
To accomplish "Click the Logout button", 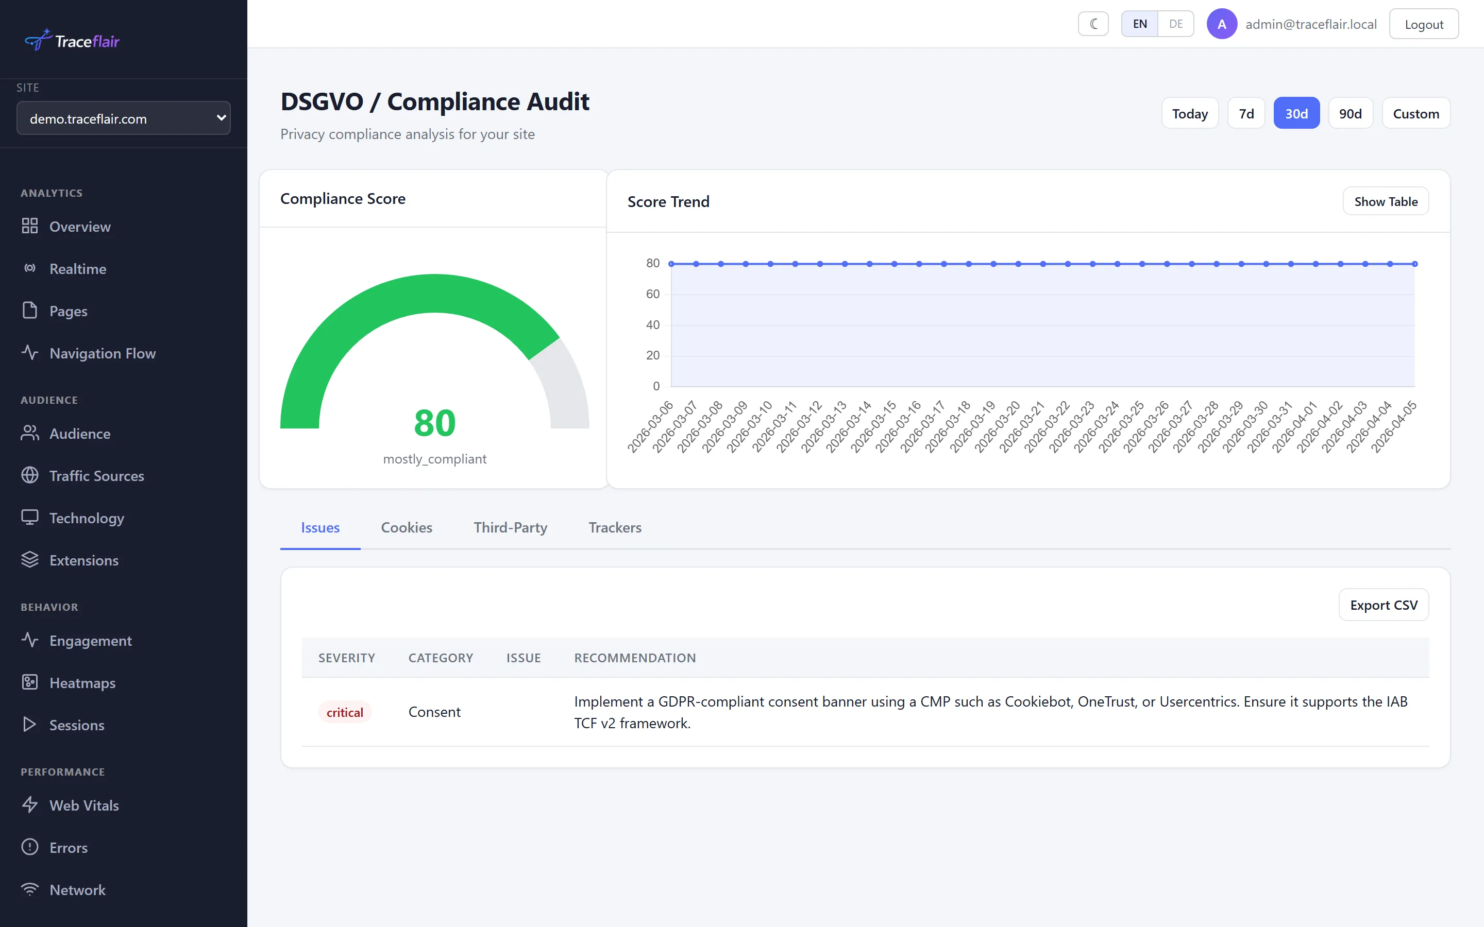I will point(1423,24).
